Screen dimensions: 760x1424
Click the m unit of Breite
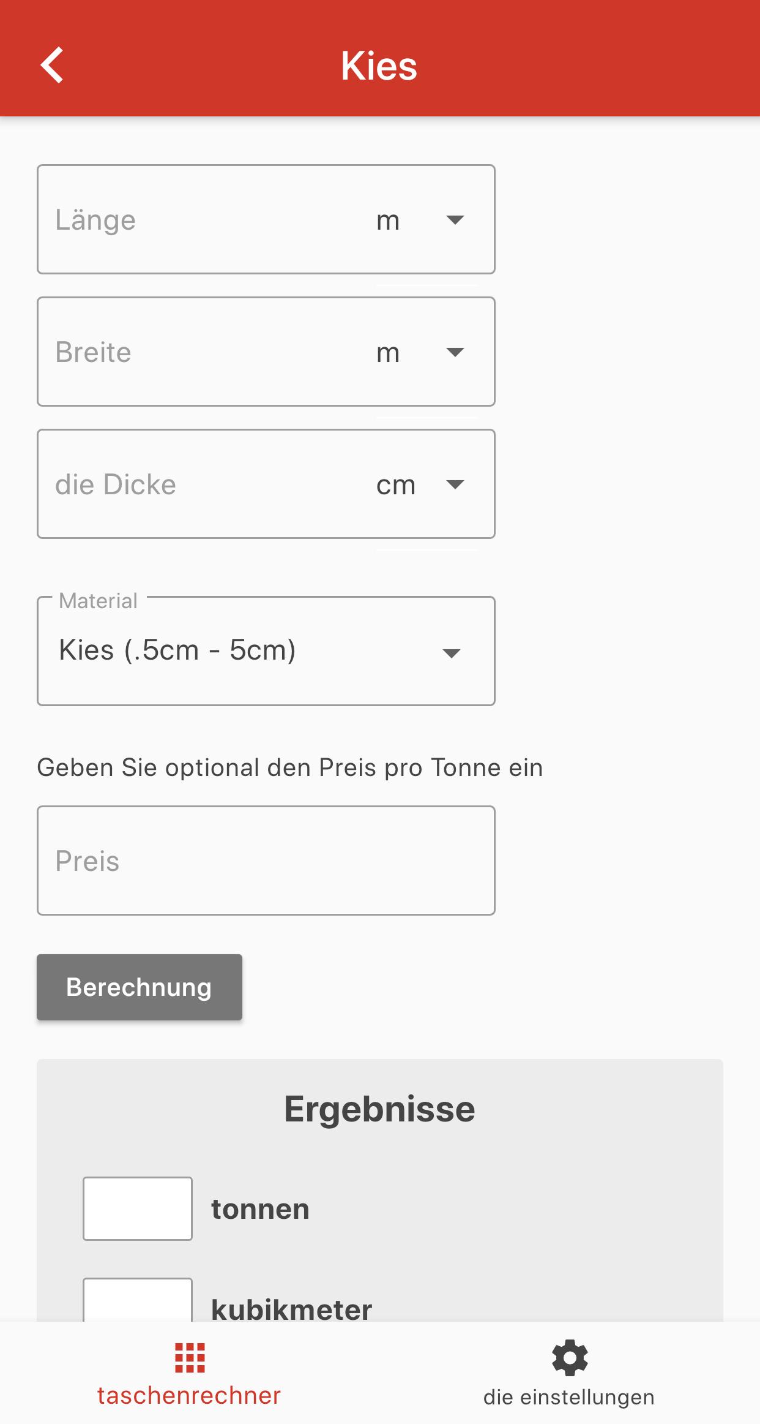pos(388,353)
